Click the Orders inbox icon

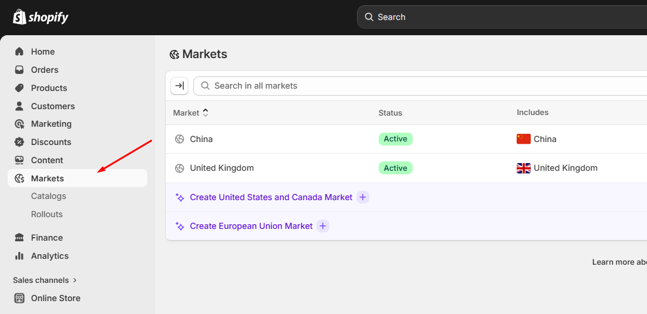[19, 70]
